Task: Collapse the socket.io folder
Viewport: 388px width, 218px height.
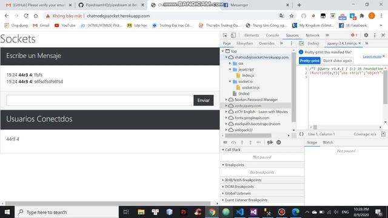Action: (x=230, y=82)
